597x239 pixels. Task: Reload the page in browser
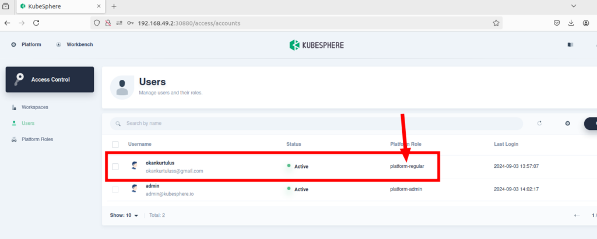pyautogui.click(x=36, y=23)
